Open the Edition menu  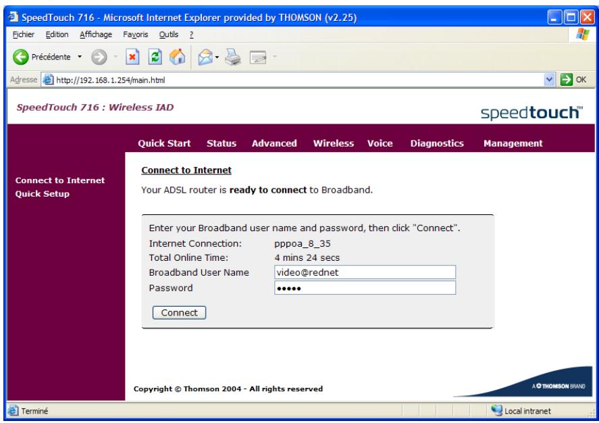(x=57, y=34)
